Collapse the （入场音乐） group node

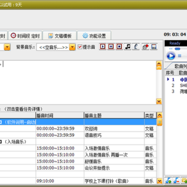point(1,142)
